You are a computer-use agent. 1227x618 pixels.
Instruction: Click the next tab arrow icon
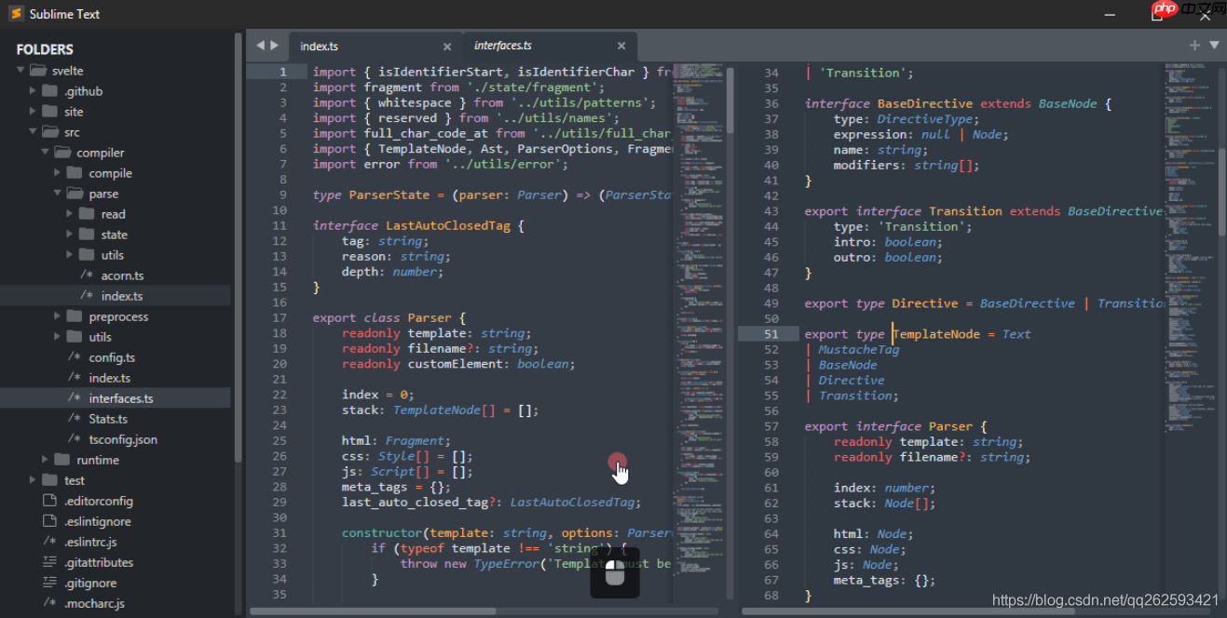274,45
